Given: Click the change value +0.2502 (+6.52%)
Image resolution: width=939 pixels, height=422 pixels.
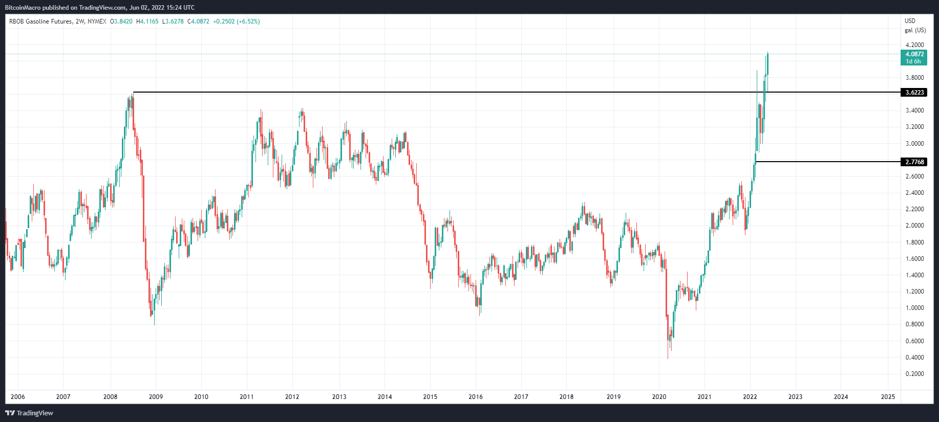Looking at the screenshot, I should tap(237, 21).
